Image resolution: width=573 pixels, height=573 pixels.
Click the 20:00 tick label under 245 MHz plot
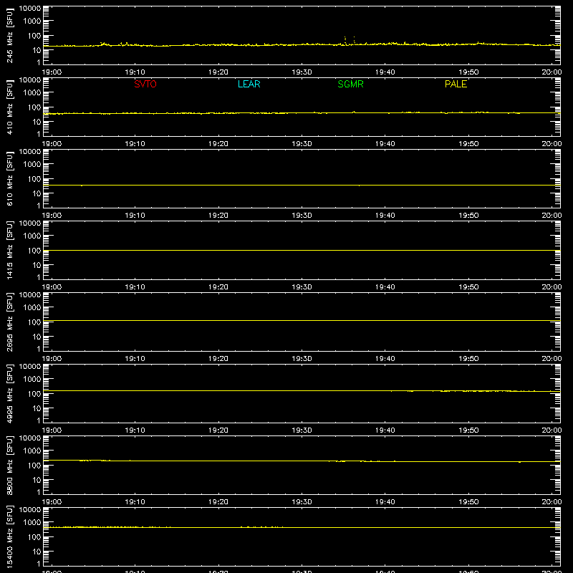(x=552, y=72)
